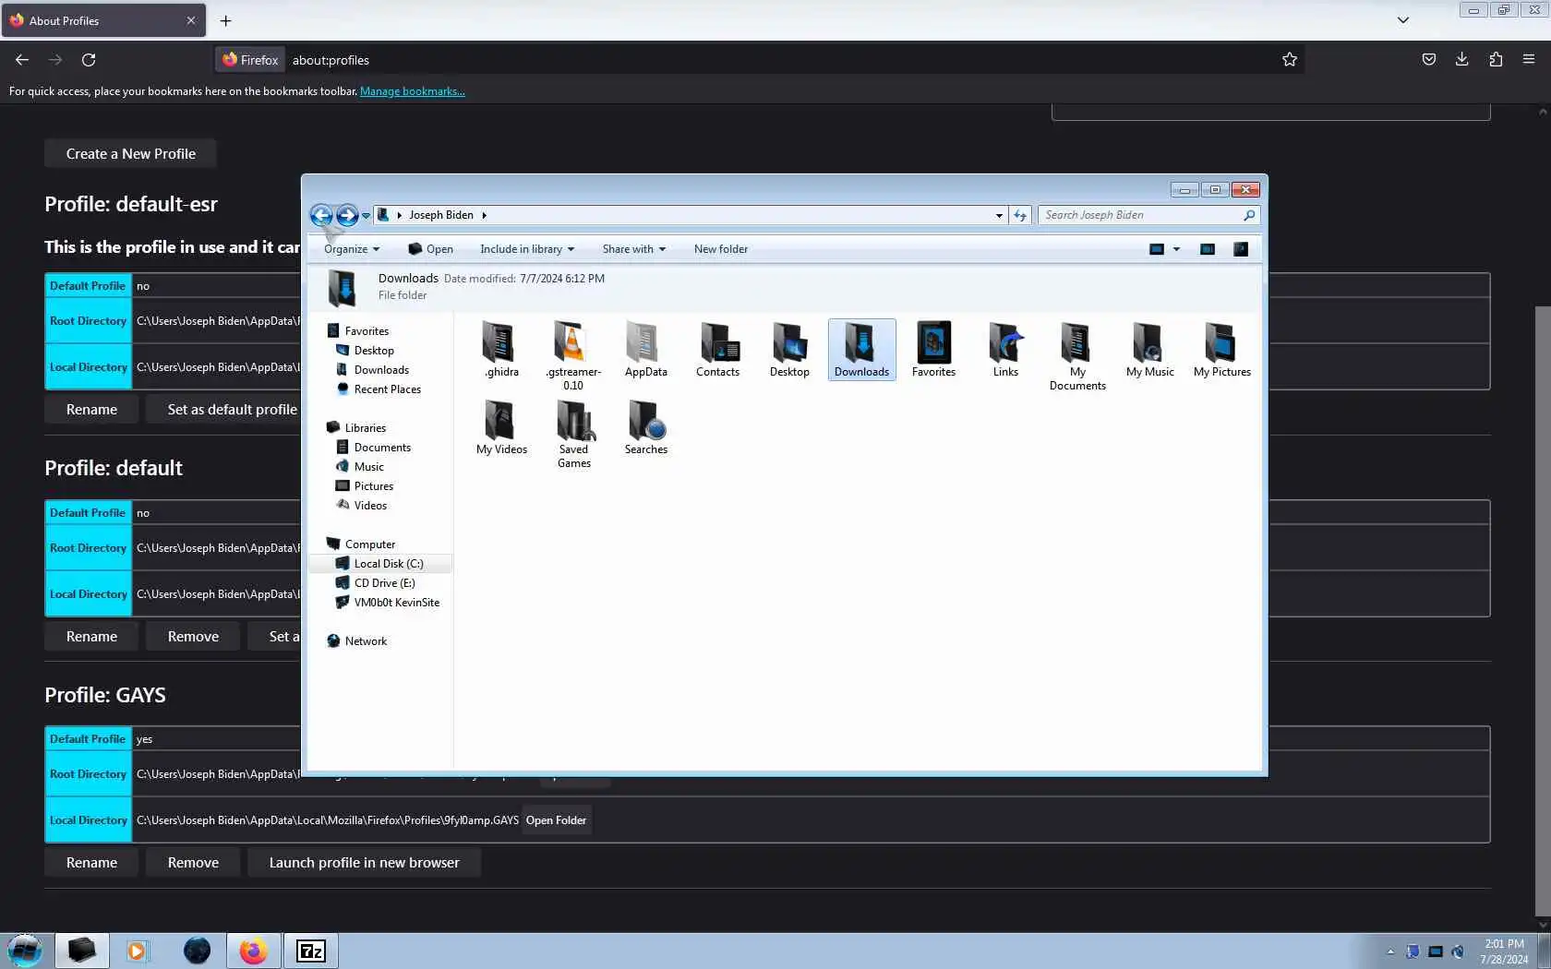Open Explorer help button

[1241, 249]
